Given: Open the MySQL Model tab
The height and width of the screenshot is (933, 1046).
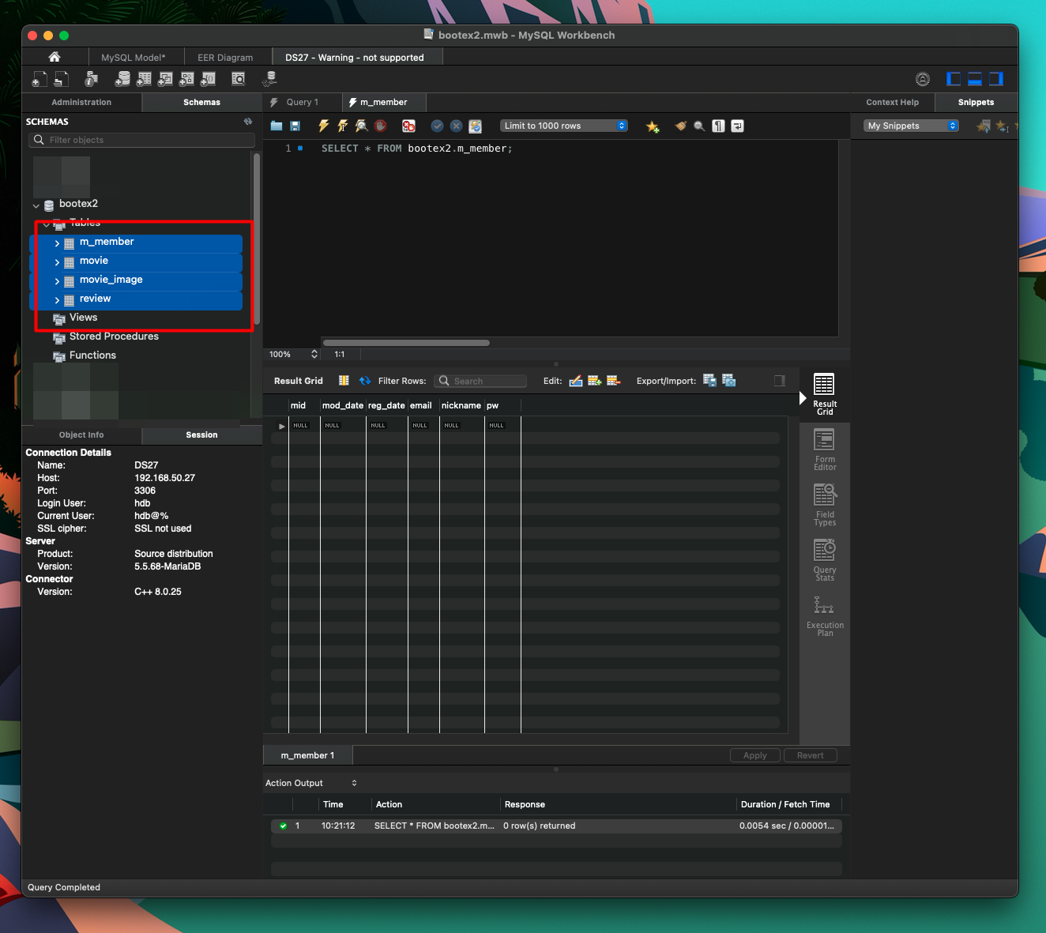Looking at the screenshot, I should pos(134,57).
